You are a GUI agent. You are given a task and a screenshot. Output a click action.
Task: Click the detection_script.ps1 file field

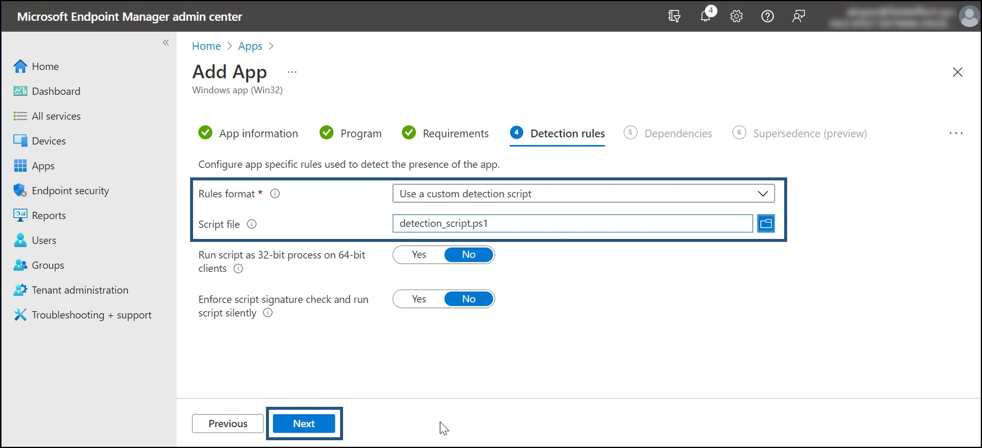pos(573,223)
